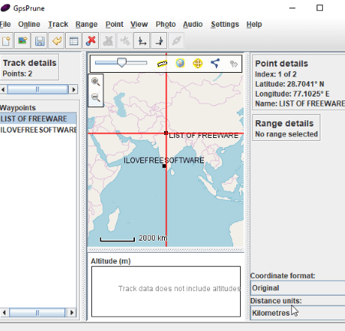The height and width of the screenshot is (331, 345).
Task: Open the Distance units Kilometres dropdown
Action: 297,313
